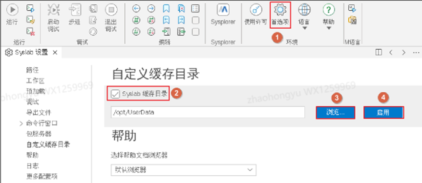422x183 pixels.
Task: Click the page icon with green left arrow
Action: click(x=167, y=32)
